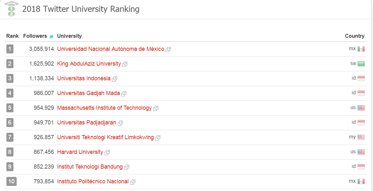Viewport: 373px width, 191px height.
Task: Click the rank 1 number badge
Action: click(10, 49)
